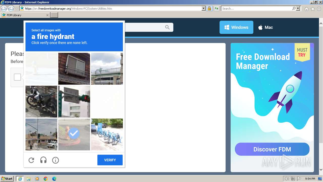Switch to the Mac platform tab
The image size is (323, 182).
tap(265, 27)
